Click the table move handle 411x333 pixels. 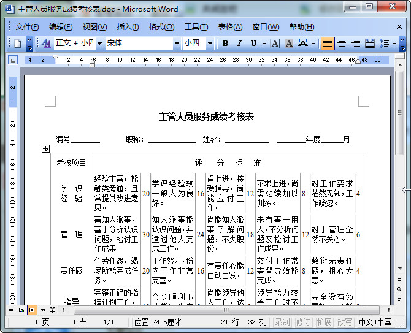pos(45,149)
